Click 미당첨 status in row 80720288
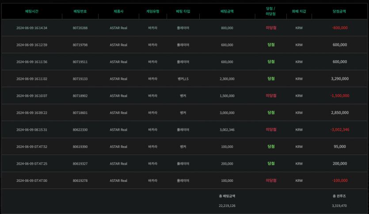Image resolution: width=369 pixels, height=214 pixels. (x=271, y=28)
